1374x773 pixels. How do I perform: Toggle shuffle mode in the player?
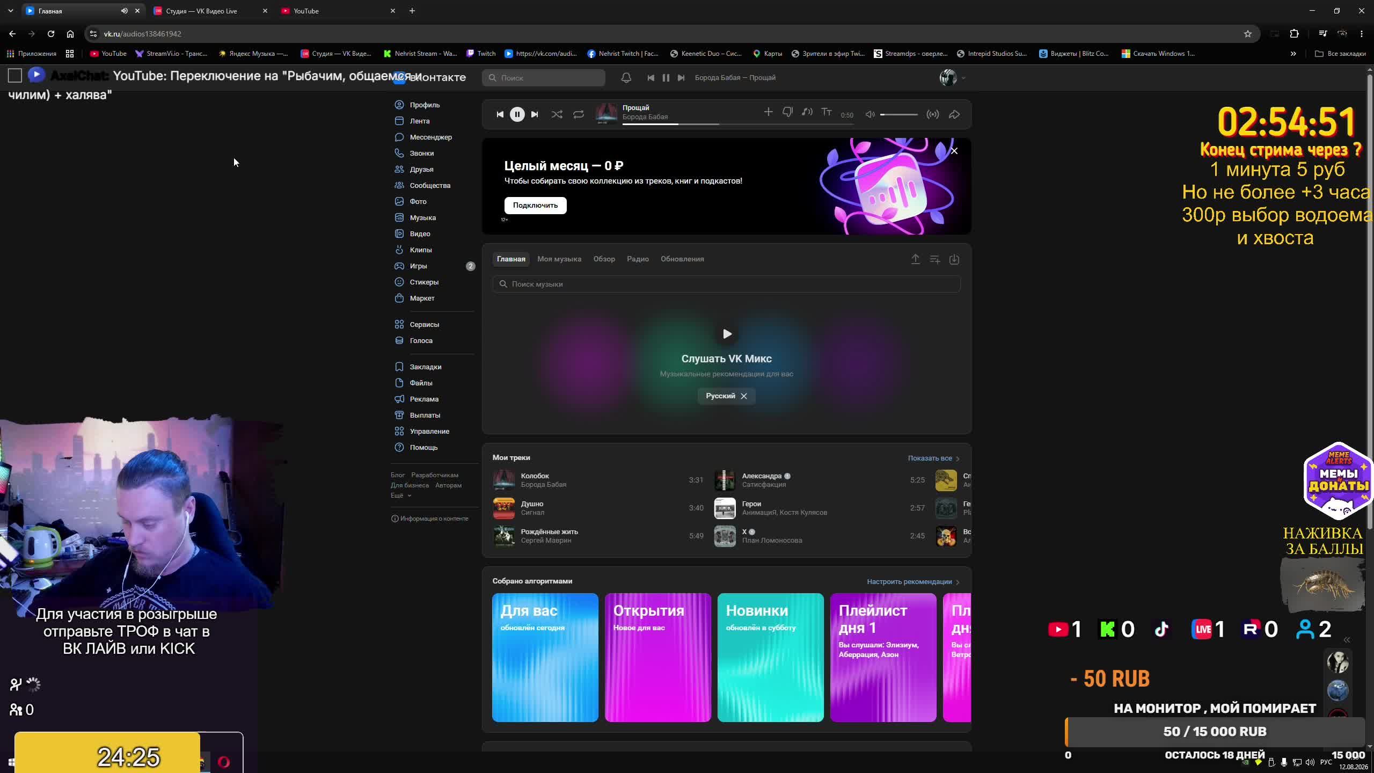click(x=557, y=114)
